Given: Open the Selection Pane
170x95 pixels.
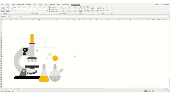Looking at the screenshot, I should click(80, 9).
